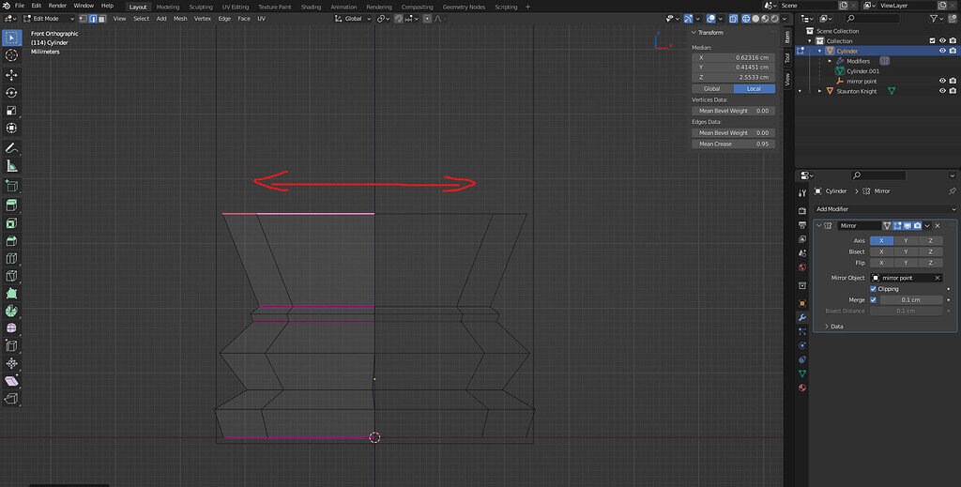The image size is (961, 487).
Task: Toggle the Clipping checkbox in Mirror modifier
Action: tap(874, 289)
